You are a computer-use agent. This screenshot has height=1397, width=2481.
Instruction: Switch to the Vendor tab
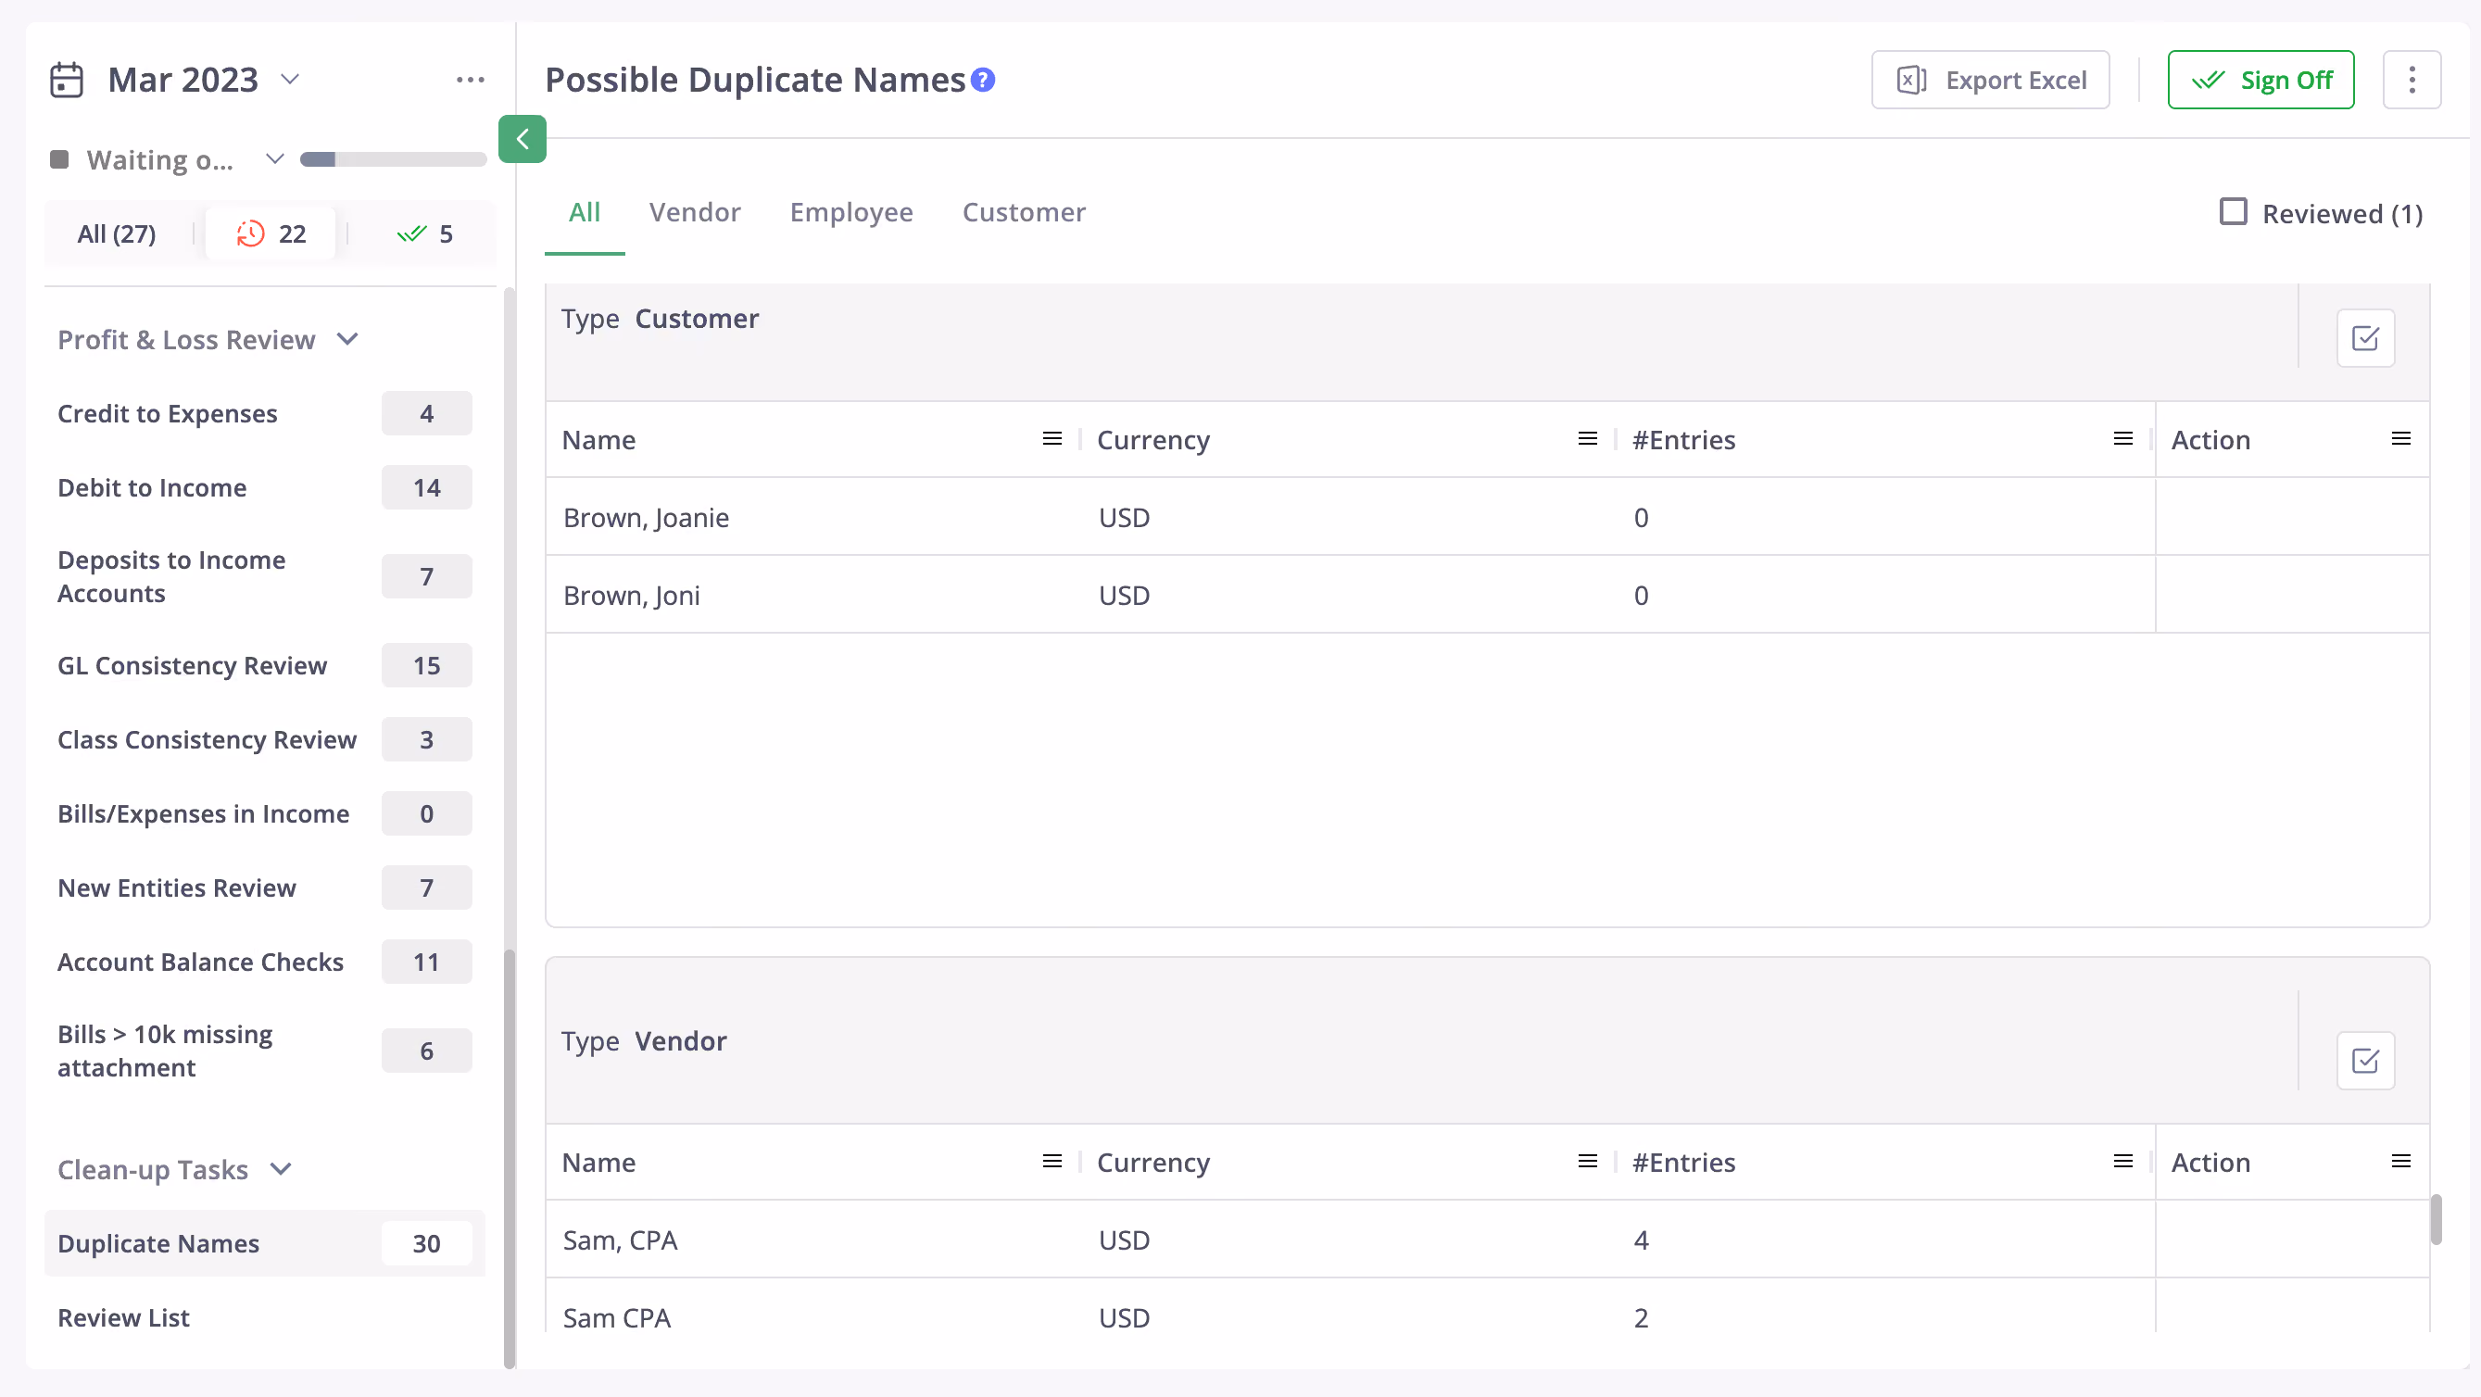(695, 212)
